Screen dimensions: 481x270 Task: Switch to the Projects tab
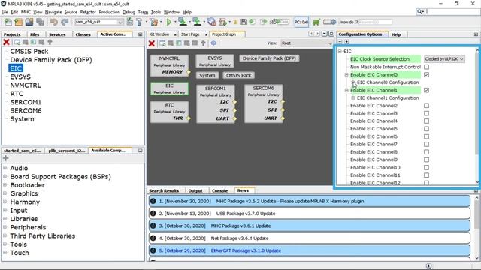[x=12, y=34]
